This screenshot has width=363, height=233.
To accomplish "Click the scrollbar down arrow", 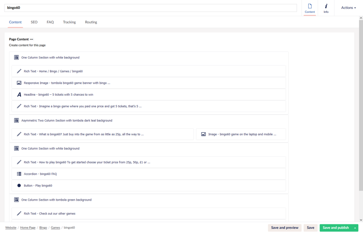I will tap(361, 220).
